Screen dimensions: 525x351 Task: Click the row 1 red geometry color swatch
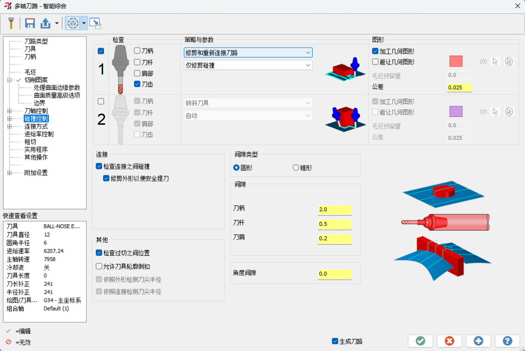(455, 62)
